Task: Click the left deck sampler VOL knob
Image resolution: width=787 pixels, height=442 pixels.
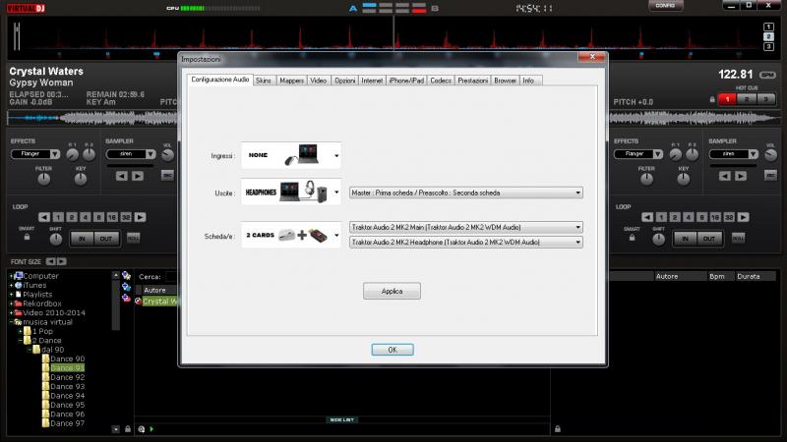Action: (167, 155)
